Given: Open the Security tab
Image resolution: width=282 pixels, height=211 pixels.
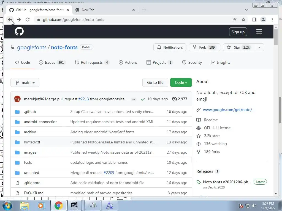Looking at the screenshot, I should (192, 62).
